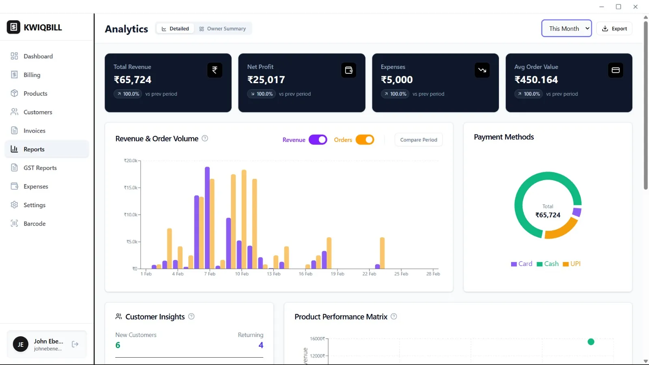Click help icon beside Product Performance Matrix
Viewport: 649px width, 365px height.
point(394,316)
